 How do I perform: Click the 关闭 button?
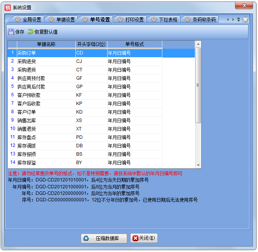click(144, 238)
